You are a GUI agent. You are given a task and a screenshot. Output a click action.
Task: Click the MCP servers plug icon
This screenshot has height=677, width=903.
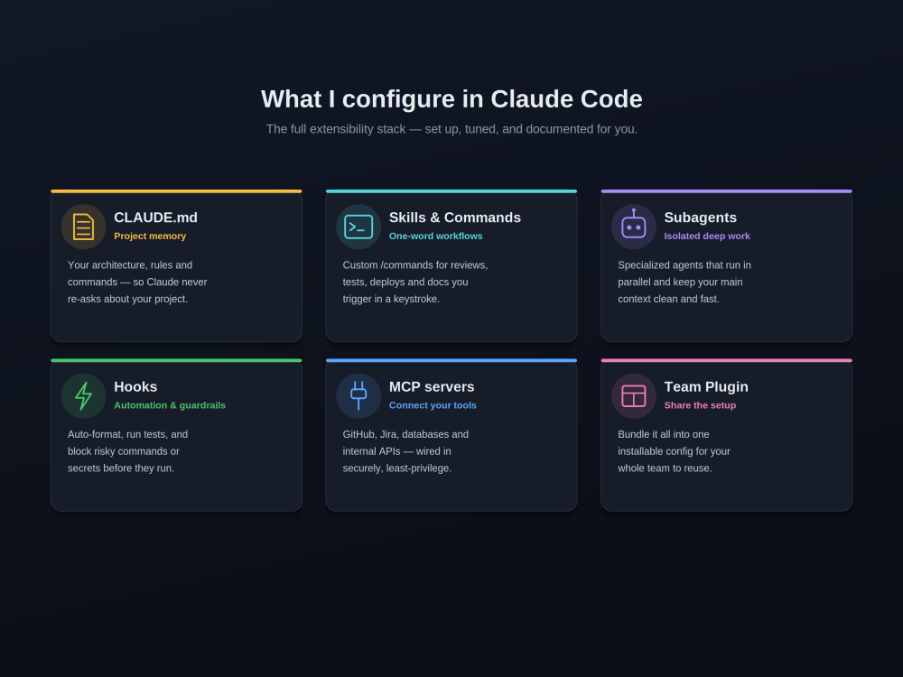coord(358,396)
